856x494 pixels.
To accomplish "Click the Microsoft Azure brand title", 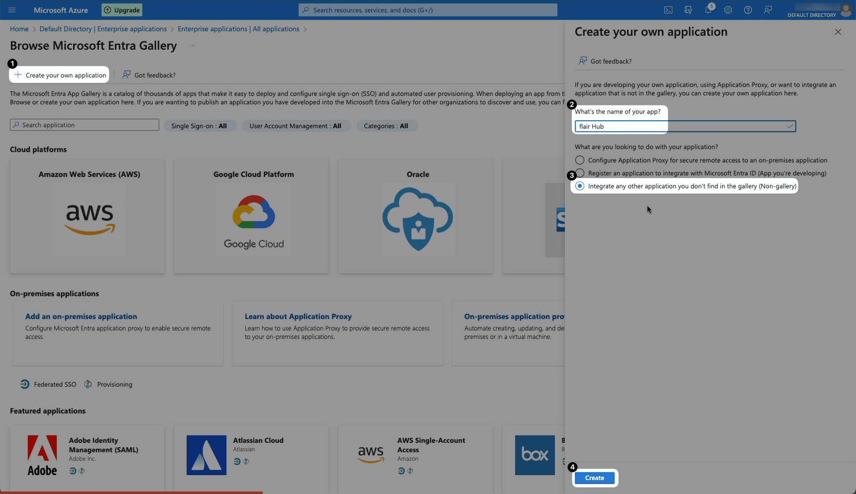I will [x=61, y=10].
